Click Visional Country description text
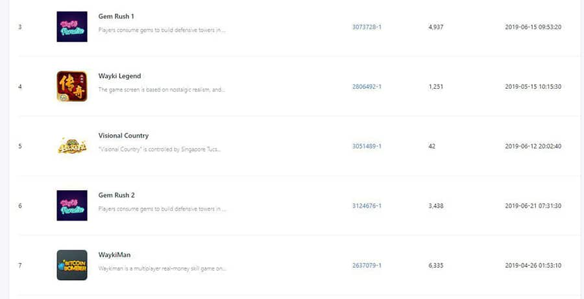Screen dimensions: 584x299 pos(160,149)
